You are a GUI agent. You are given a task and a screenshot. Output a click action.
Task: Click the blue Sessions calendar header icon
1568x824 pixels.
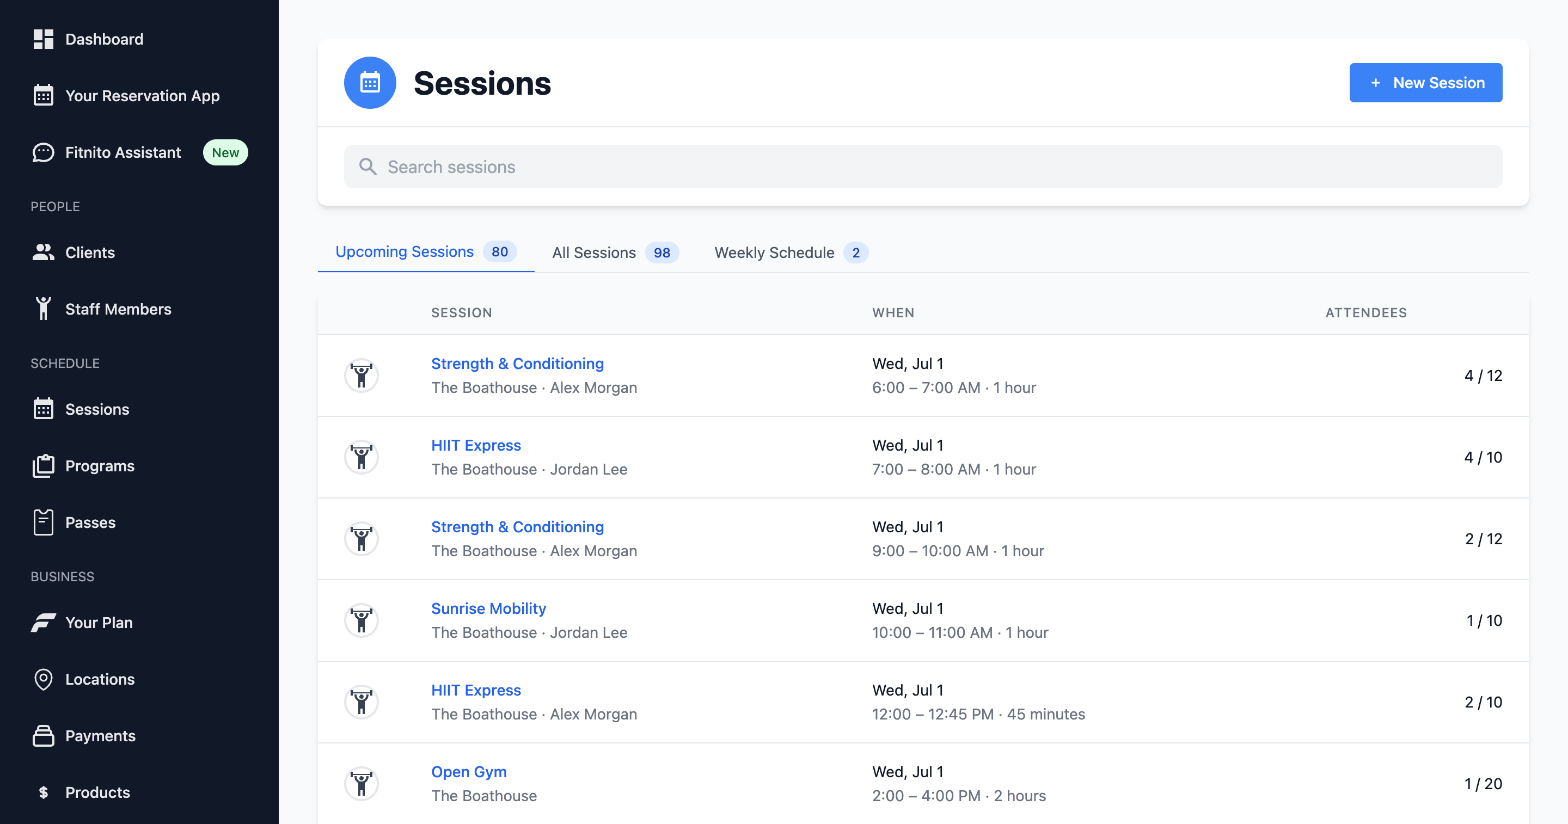[370, 83]
